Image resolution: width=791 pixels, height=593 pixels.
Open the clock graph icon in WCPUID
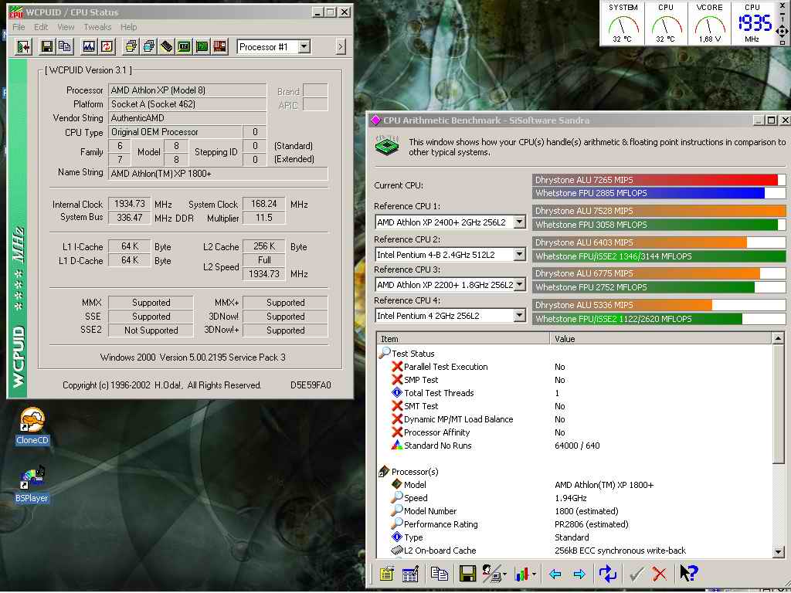click(89, 47)
